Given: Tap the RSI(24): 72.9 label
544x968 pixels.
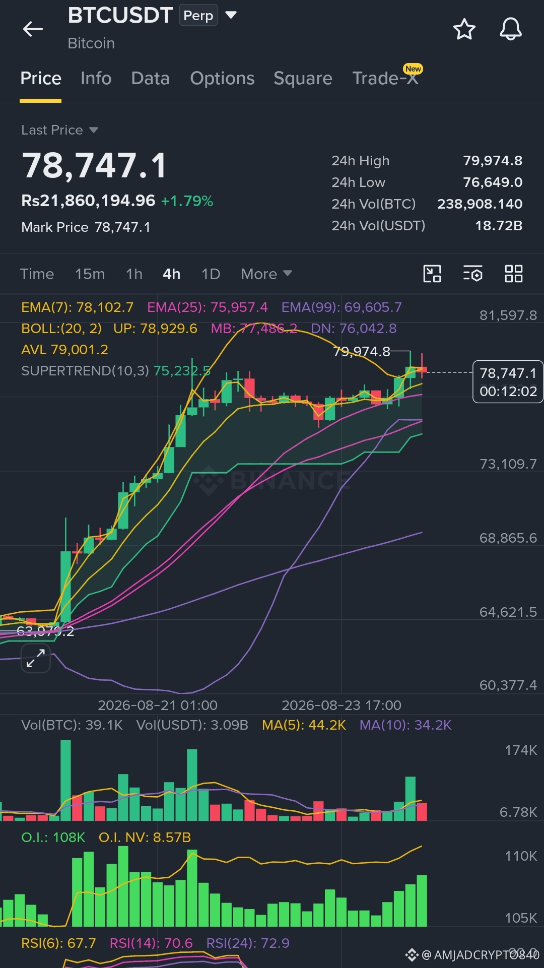Looking at the screenshot, I should click(x=248, y=943).
